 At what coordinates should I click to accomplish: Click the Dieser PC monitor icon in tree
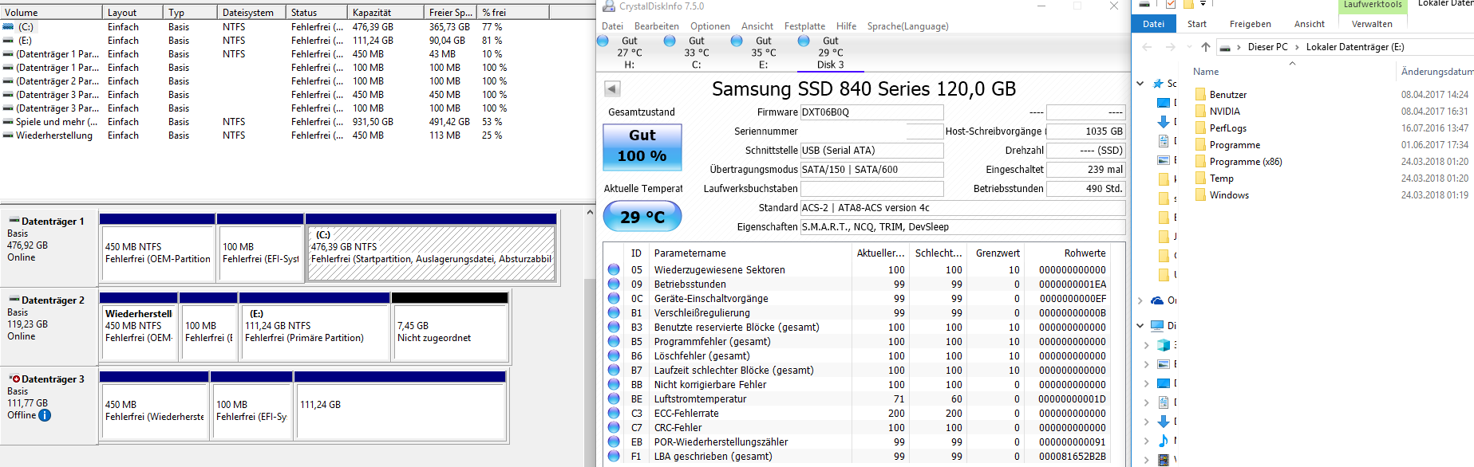point(1157,325)
